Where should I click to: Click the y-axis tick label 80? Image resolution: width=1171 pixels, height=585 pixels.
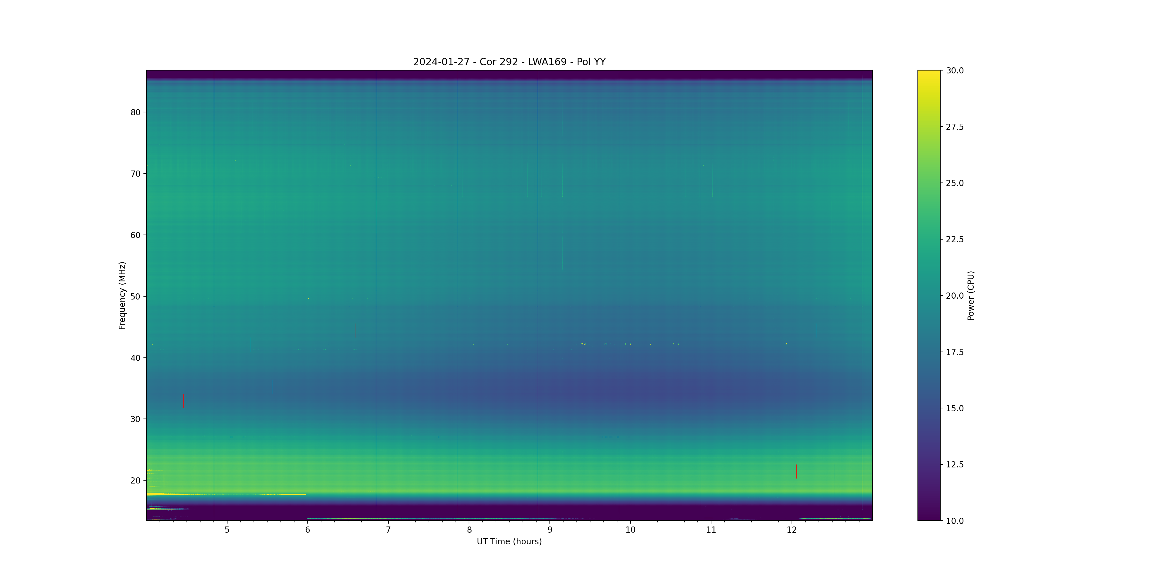point(136,112)
